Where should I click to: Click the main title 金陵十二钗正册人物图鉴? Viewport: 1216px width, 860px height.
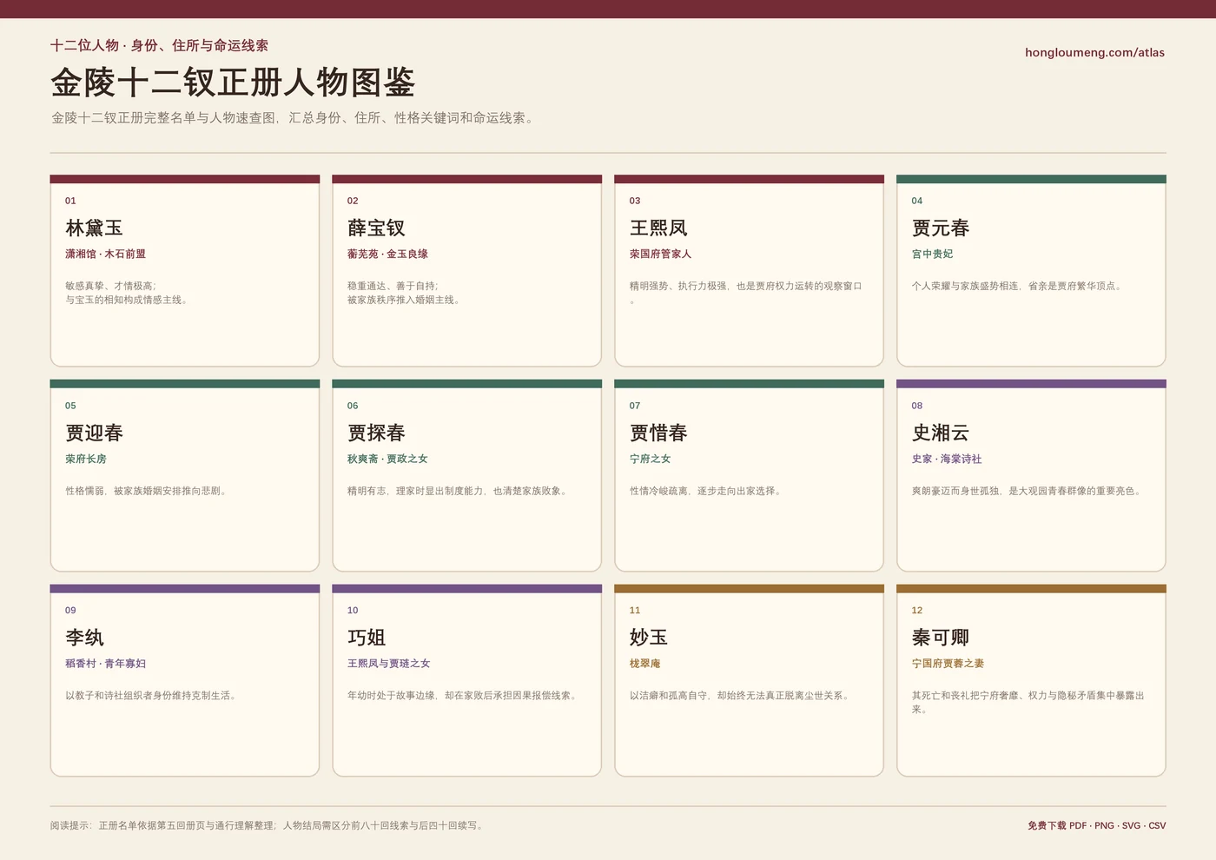pos(233,83)
